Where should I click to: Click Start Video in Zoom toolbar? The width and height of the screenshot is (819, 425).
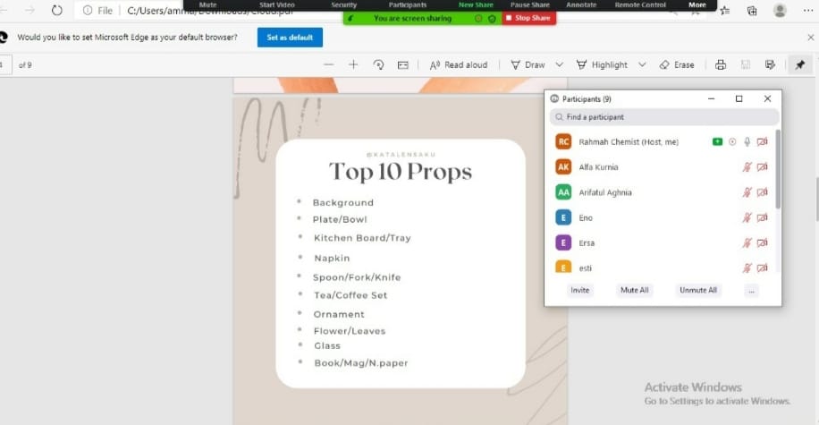277,4
